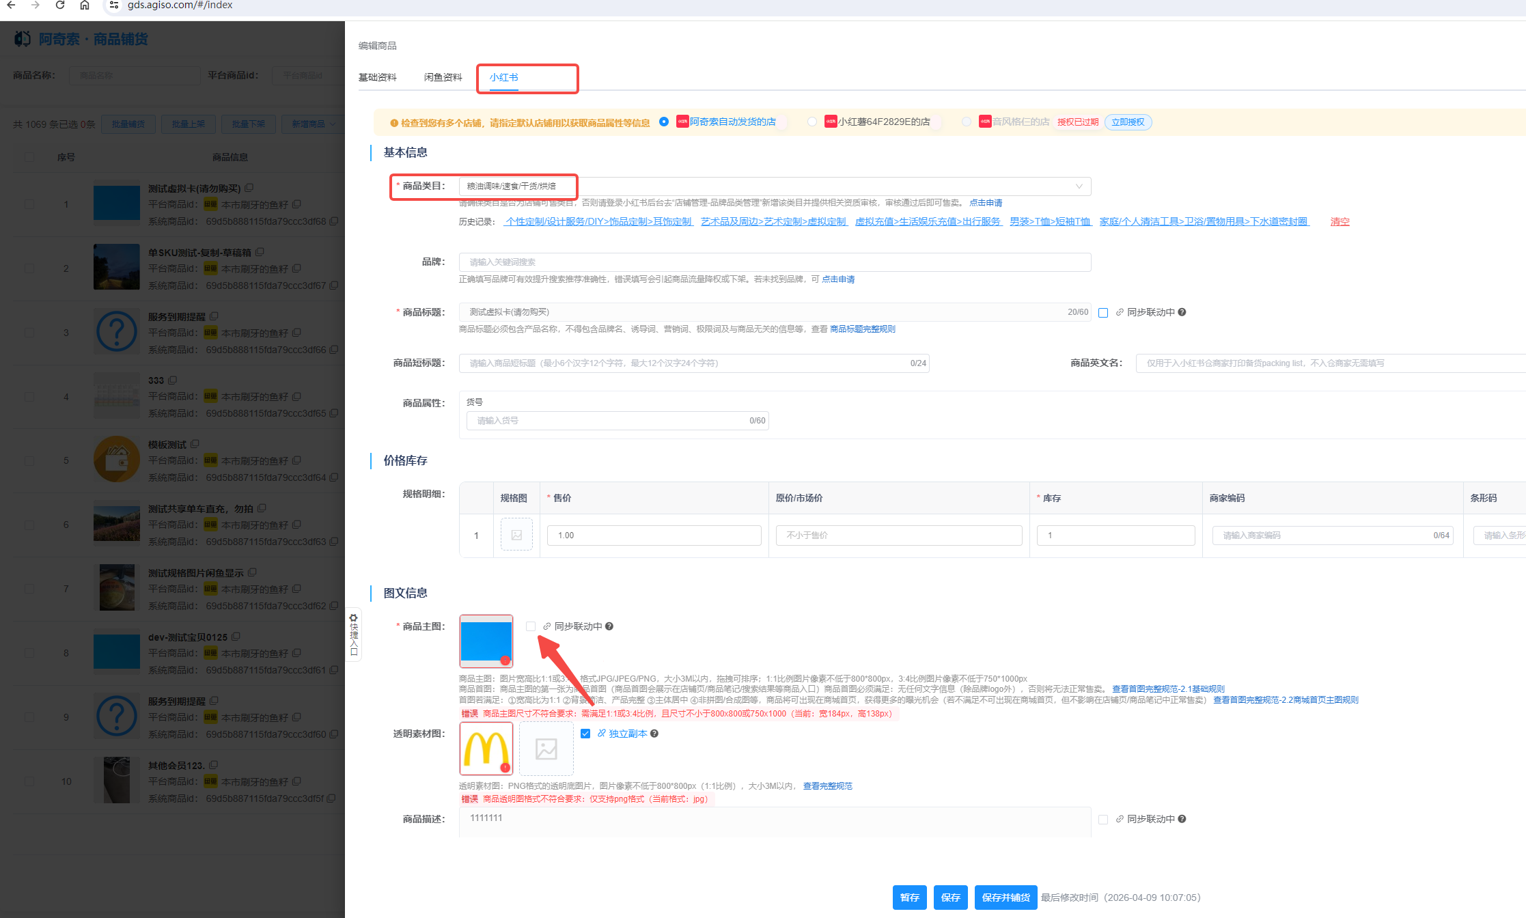Click the 快捷入口 gear side icon
Screen dimensions: 1526x918
pyautogui.click(x=353, y=618)
